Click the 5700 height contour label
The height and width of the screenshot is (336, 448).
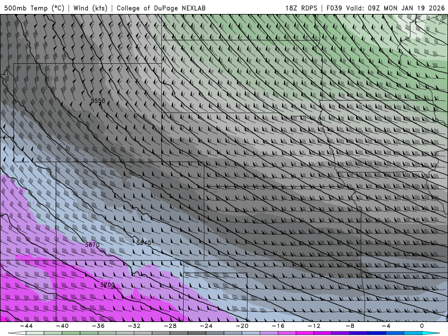pyautogui.click(x=108, y=285)
